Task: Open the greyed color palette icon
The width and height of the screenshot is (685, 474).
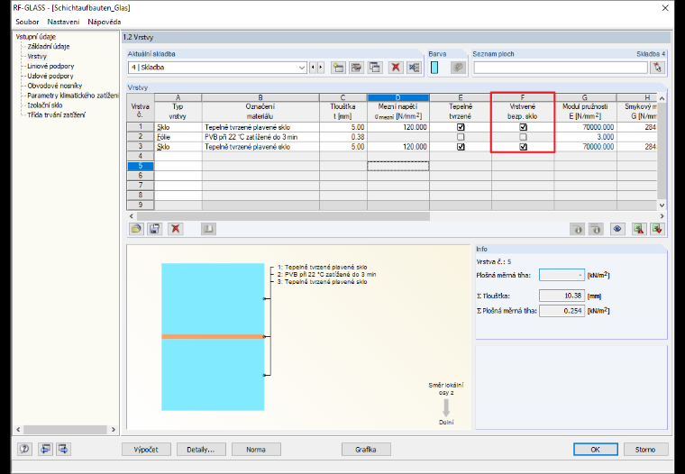Action: (x=458, y=68)
